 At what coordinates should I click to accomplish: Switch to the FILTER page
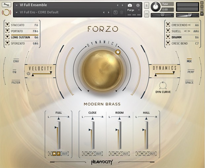coord(16,82)
